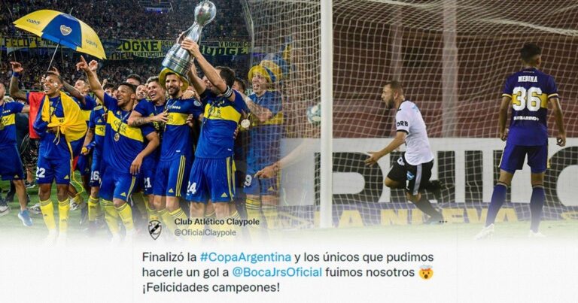This screenshot has width=578, height=303.
Task: Click the number 24 on the shorts
Action: (x=191, y=187)
